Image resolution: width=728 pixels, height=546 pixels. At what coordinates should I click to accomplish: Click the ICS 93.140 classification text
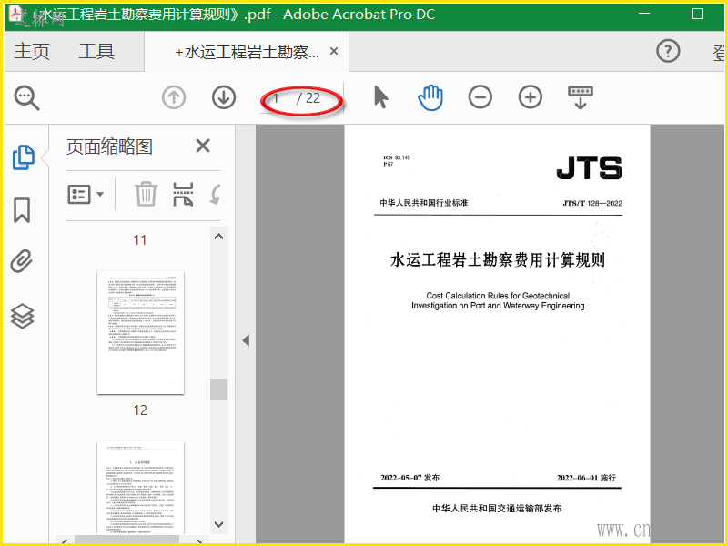pos(397,157)
